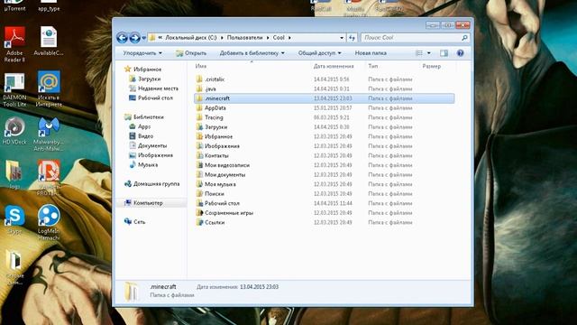Click the Искать в Интернете desktop icon
The width and height of the screenshot is (577, 325).
tap(49, 88)
